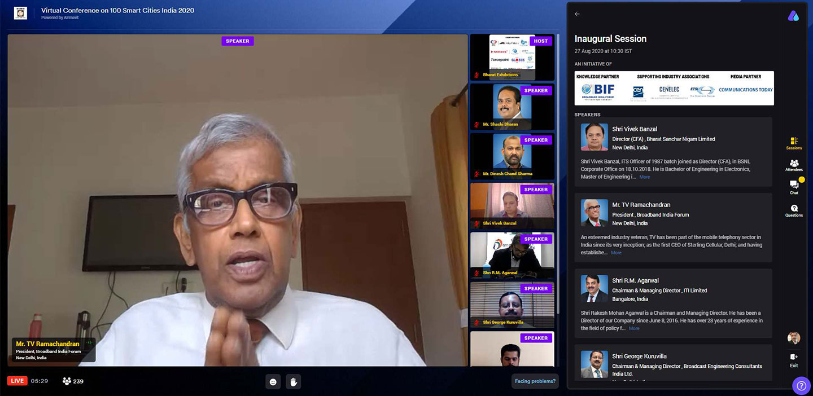Click the HOST badge on Bharat Exhibitions tile
813x396 pixels.
[x=541, y=41]
